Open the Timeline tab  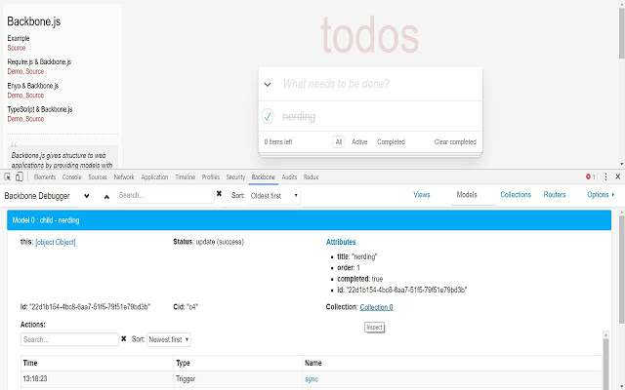(185, 177)
